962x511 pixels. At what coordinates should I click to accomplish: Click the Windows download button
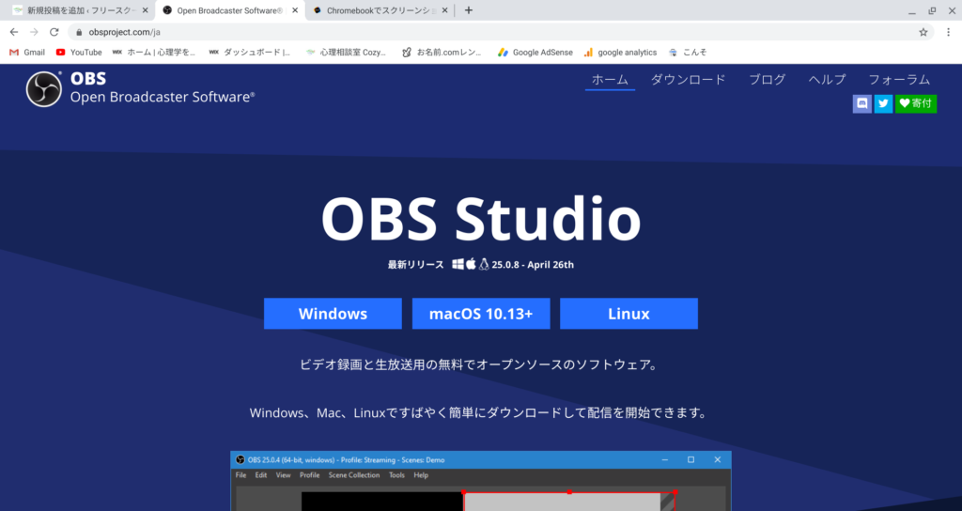coord(334,314)
